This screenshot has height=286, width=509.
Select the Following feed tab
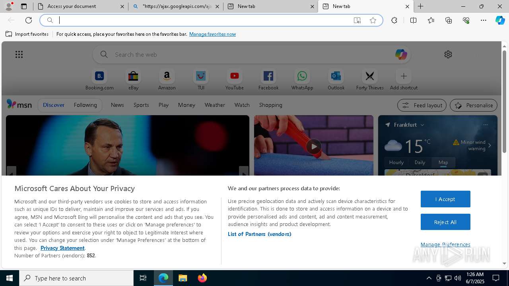tap(85, 105)
